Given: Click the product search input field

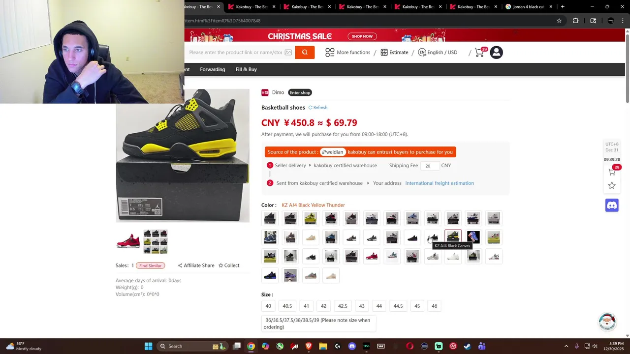Looking at the screenshot, I should [235, 52].
